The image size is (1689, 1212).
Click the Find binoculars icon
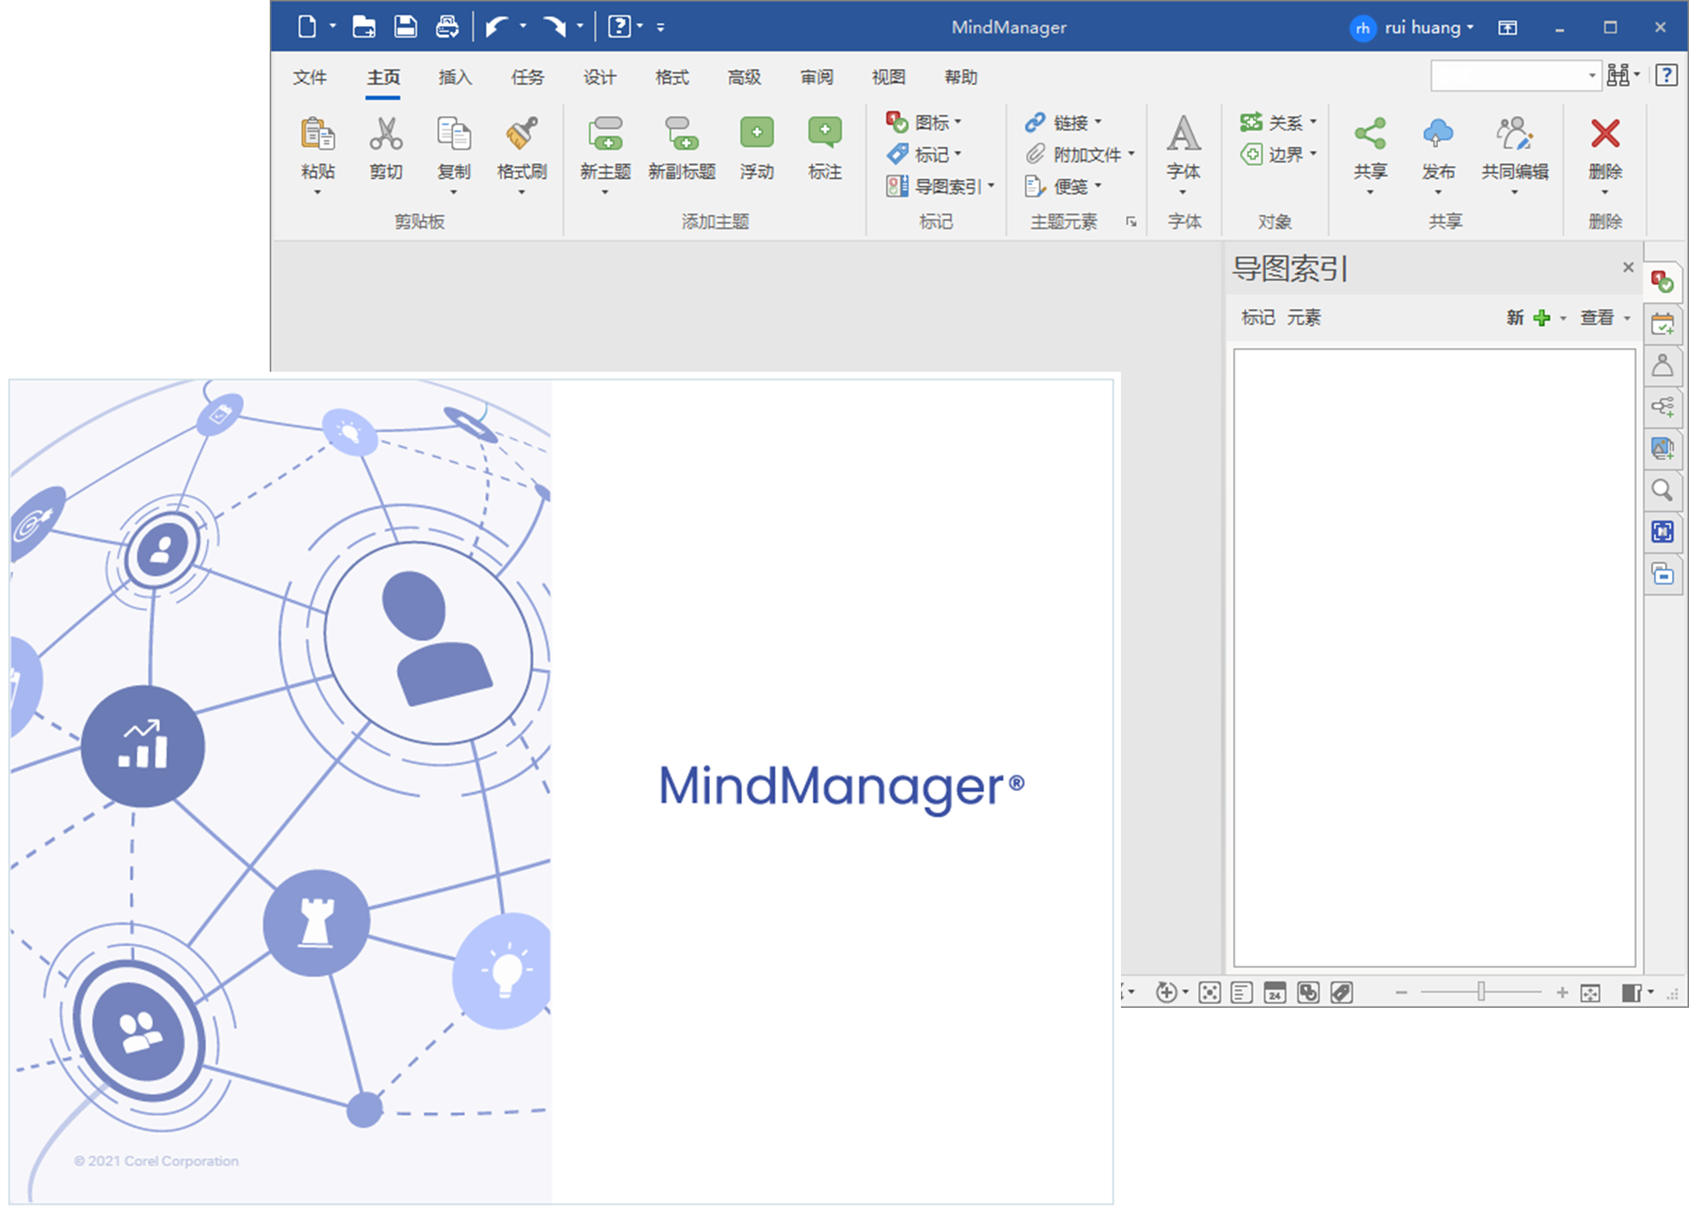1618,75
